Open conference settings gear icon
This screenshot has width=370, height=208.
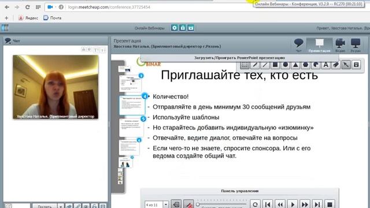[175, 28]
